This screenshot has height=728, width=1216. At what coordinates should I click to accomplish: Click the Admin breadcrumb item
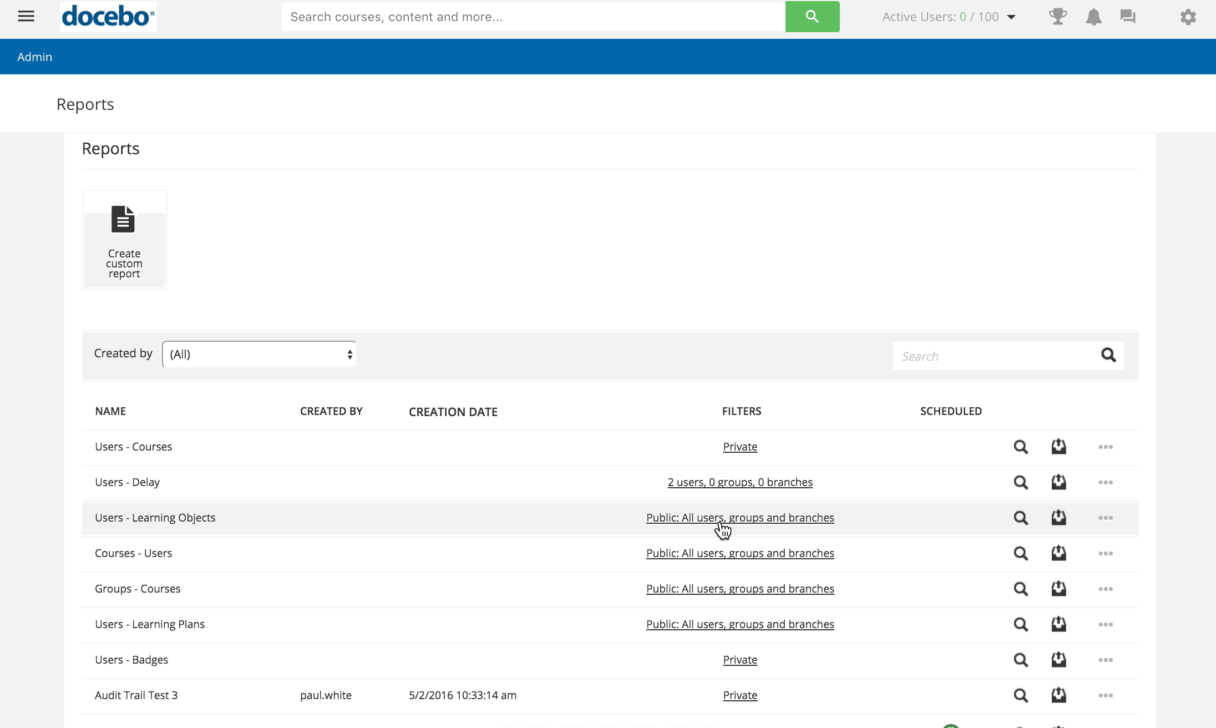pos(34,57)
